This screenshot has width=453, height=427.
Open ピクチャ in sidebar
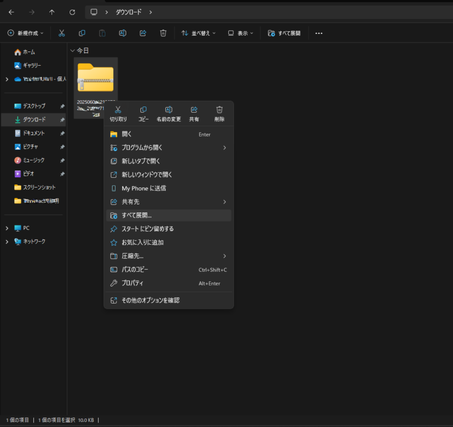coord(27,147)
